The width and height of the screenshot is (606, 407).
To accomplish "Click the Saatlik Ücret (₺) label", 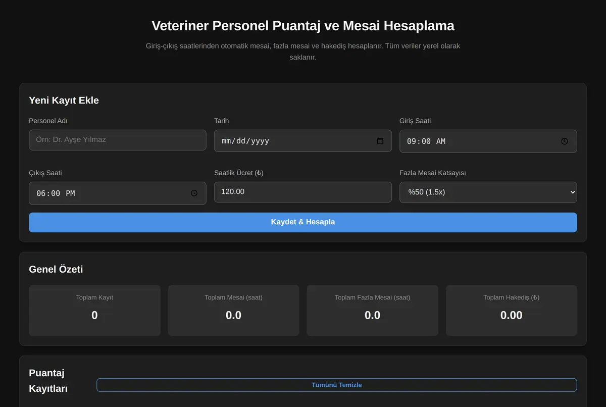I will coord(239,173).
